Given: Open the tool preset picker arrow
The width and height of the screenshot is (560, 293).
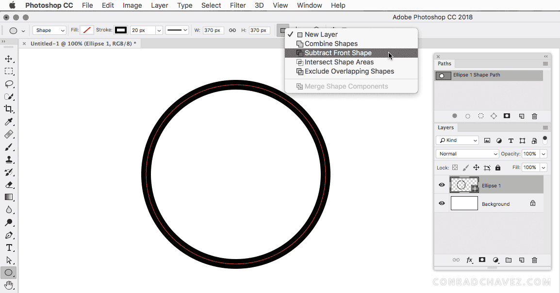Looking at the screenshot, I should tap(23, 31).
